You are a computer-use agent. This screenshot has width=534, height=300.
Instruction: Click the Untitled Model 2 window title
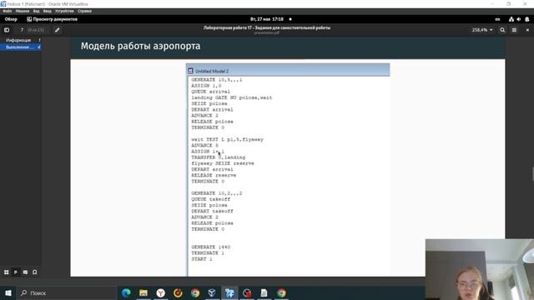[x=212, y=71]
